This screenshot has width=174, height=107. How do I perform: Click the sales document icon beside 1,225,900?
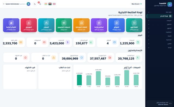(x=138, y=42)
